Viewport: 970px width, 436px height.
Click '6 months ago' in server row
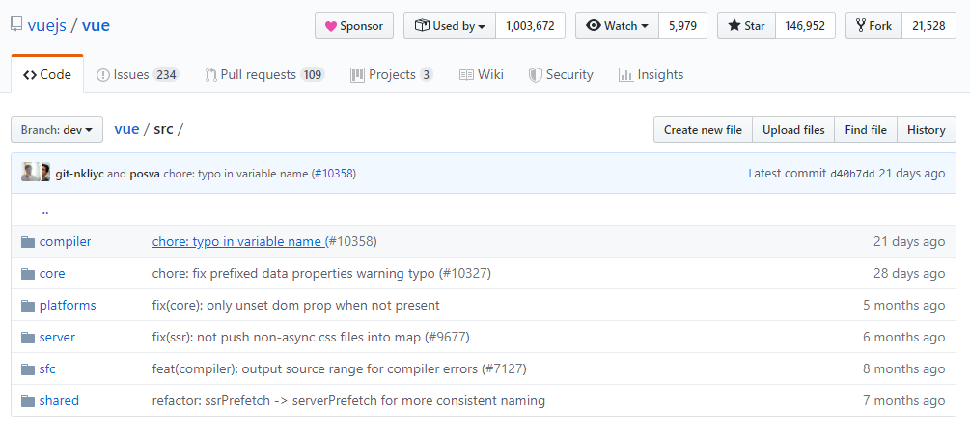tap(903, 337)
